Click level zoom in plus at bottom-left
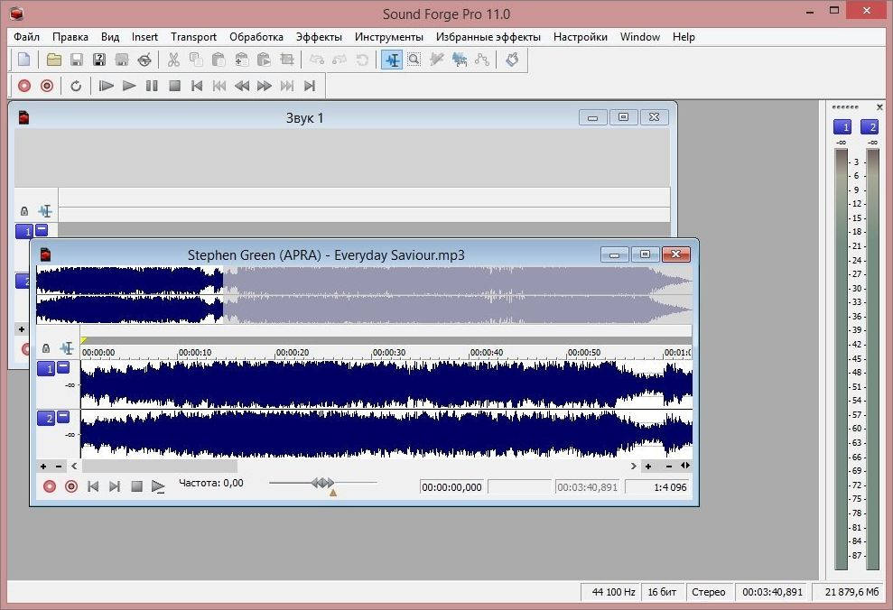Image resolution: width=893 pixels, height=610 pixels. coord(43,466)
